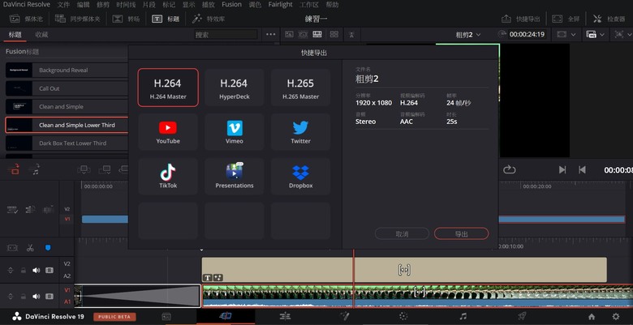Switch to multi-source grid view
The height and width of the screenshot is (325, 633).
[334, 35]
